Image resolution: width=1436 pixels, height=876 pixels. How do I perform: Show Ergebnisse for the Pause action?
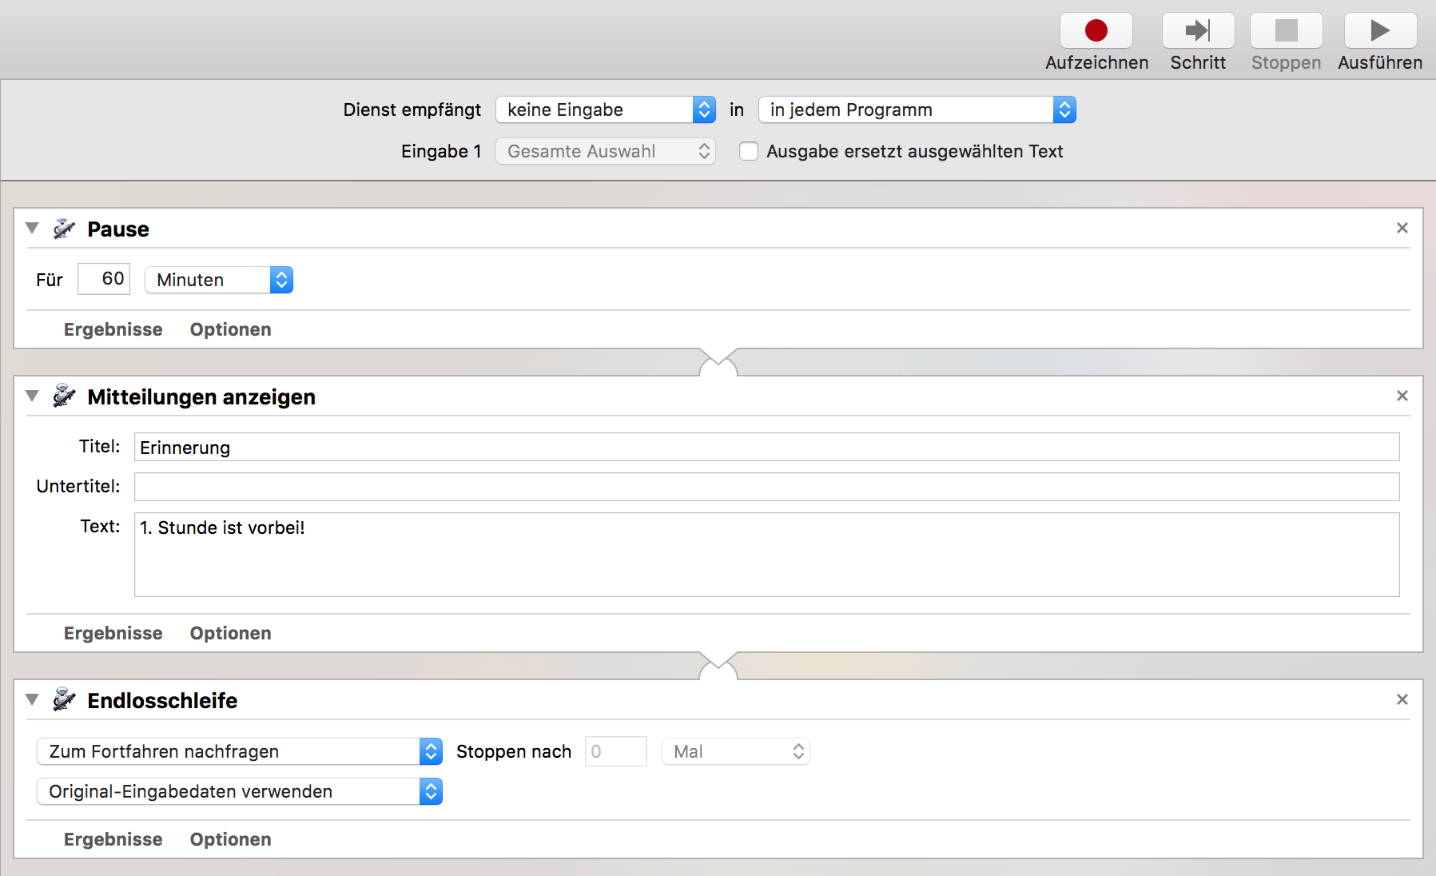click(113, 329)
